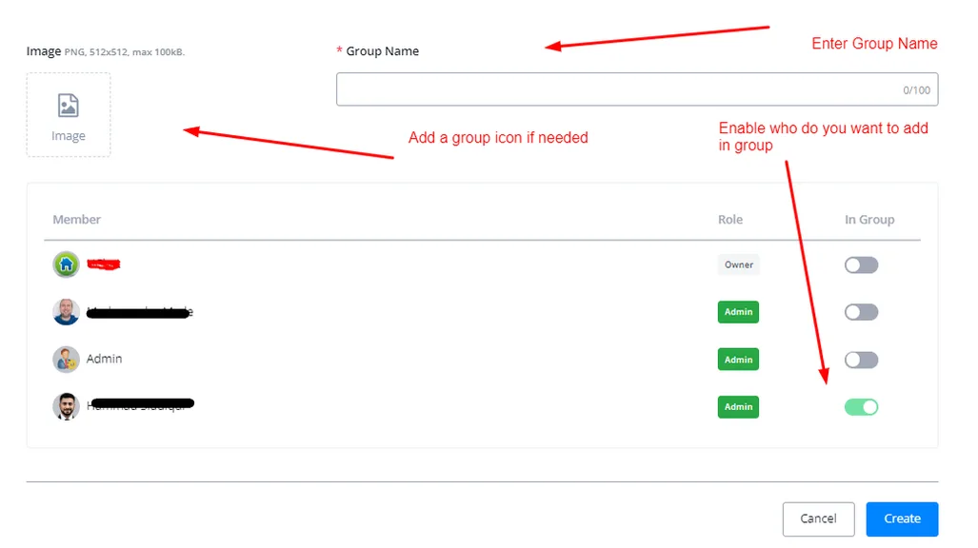
Task: Disable the enabled green In Group toggle
Action: coord(862,407)
